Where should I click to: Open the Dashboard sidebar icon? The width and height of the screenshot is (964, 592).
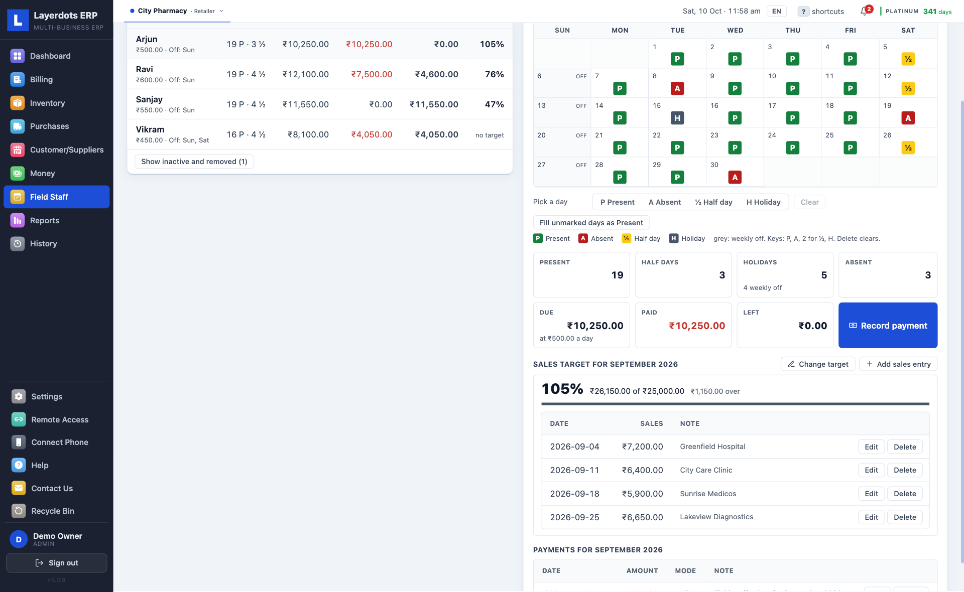click(x=18, y=56)
